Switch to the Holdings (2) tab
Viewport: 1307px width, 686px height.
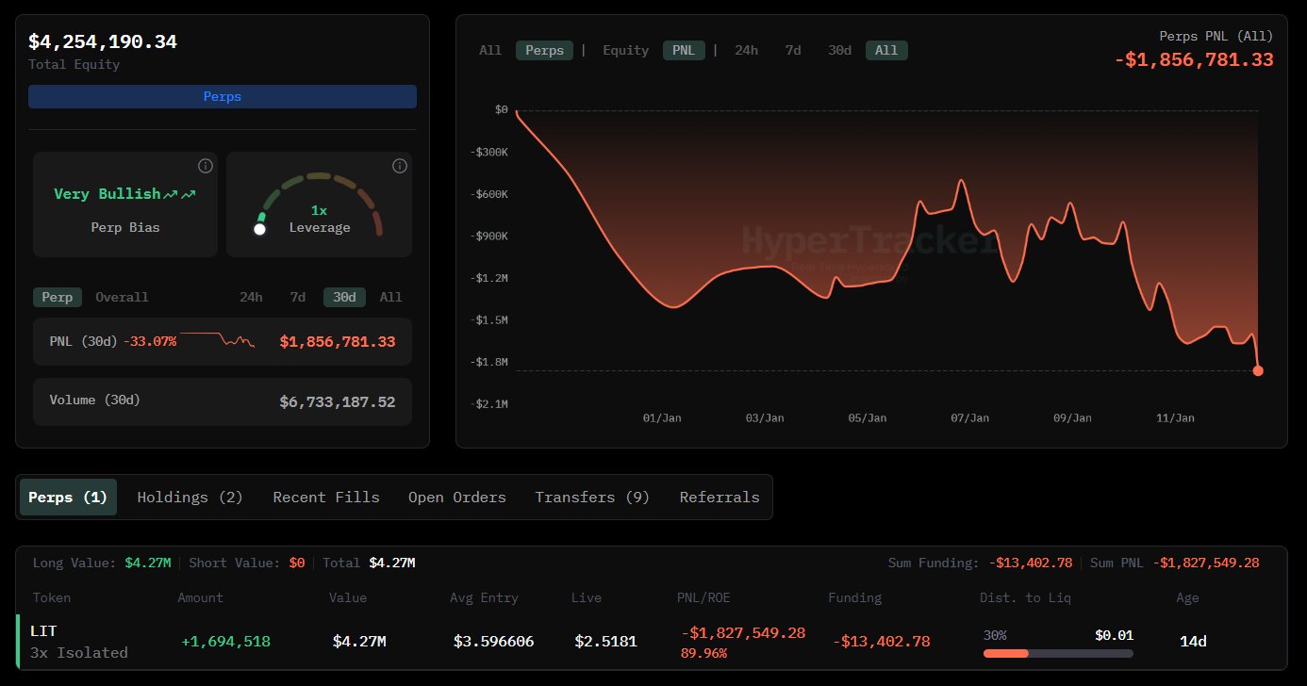[190, 497]
